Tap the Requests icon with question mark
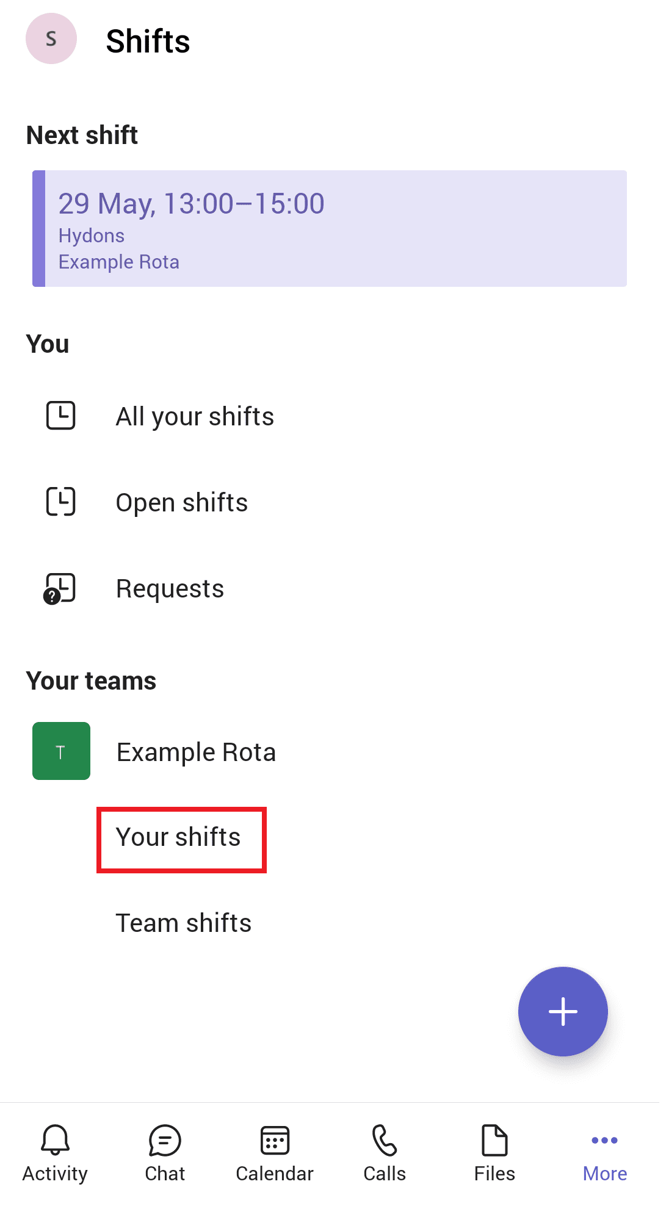 60,588
